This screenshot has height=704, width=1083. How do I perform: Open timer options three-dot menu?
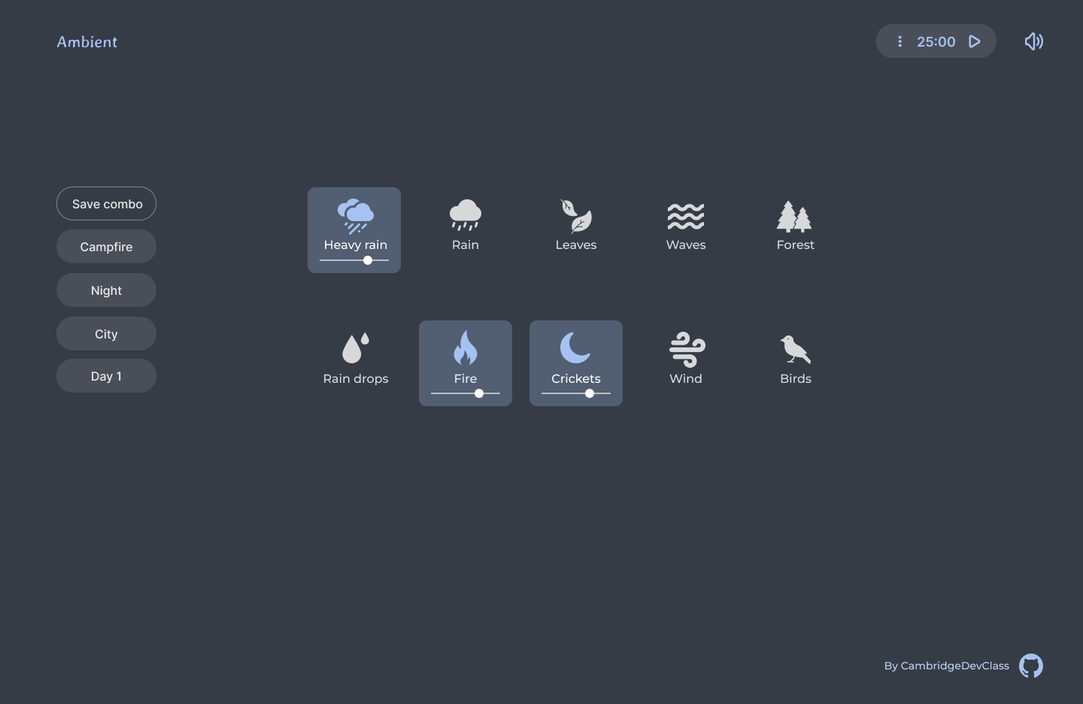[x=899, y=41]
